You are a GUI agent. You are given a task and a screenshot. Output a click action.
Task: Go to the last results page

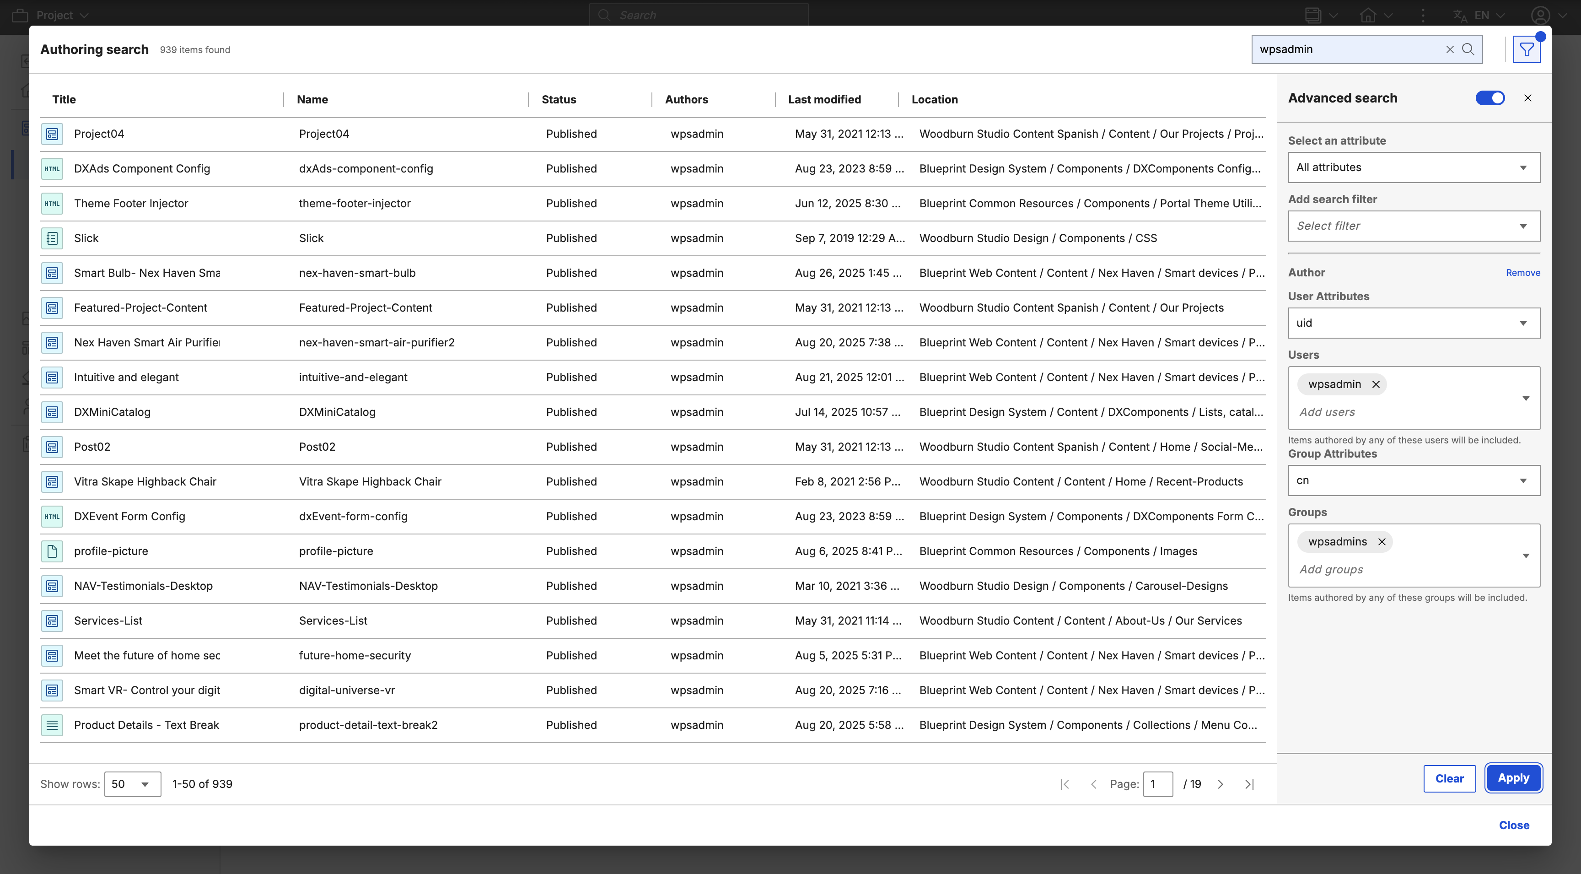click(x=1249, y=784)
